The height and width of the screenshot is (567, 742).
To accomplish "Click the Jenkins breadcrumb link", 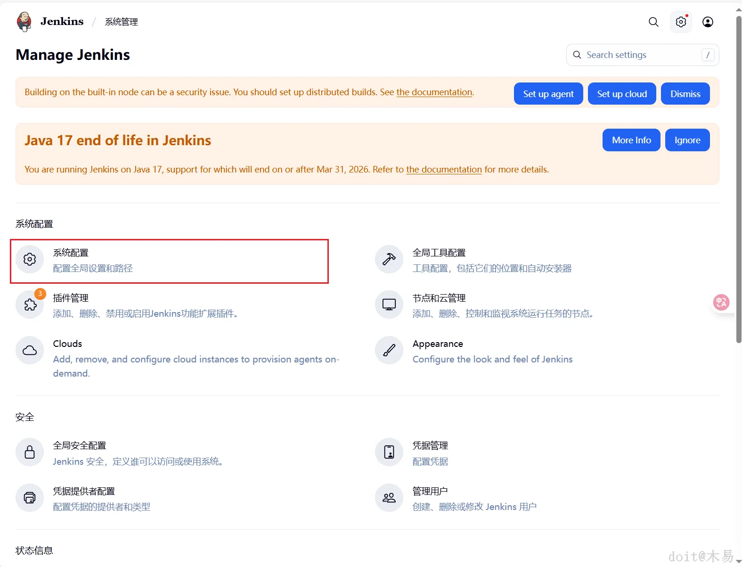I will point(61,21).
